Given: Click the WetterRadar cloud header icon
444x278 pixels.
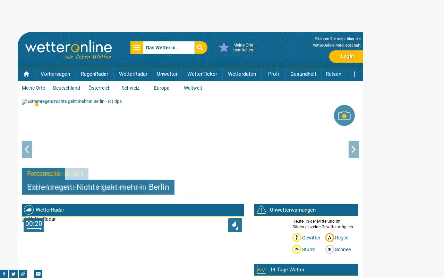Looking at the screenshot, I should click(x=29, y=210).
